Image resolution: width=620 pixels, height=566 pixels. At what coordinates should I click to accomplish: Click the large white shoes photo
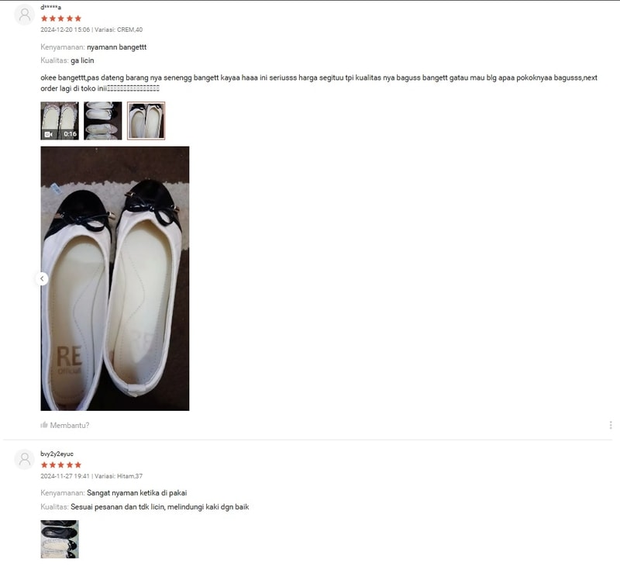point(115,278)
